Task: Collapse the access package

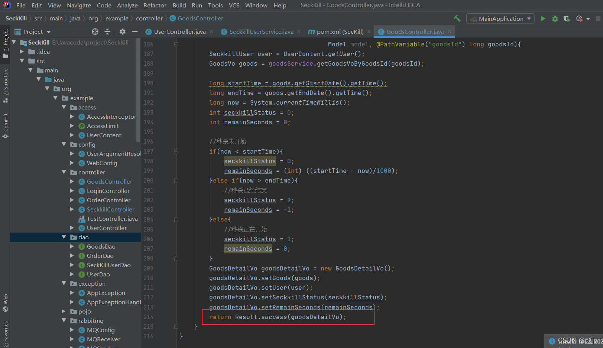Action: click(64, 107)
